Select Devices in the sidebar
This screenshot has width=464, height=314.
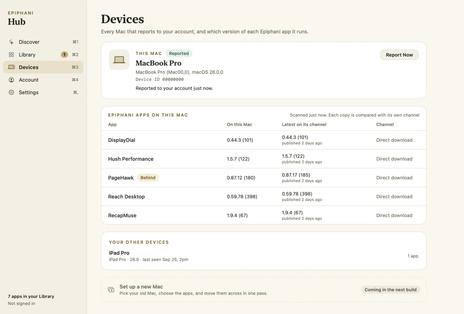coord(43,67)
